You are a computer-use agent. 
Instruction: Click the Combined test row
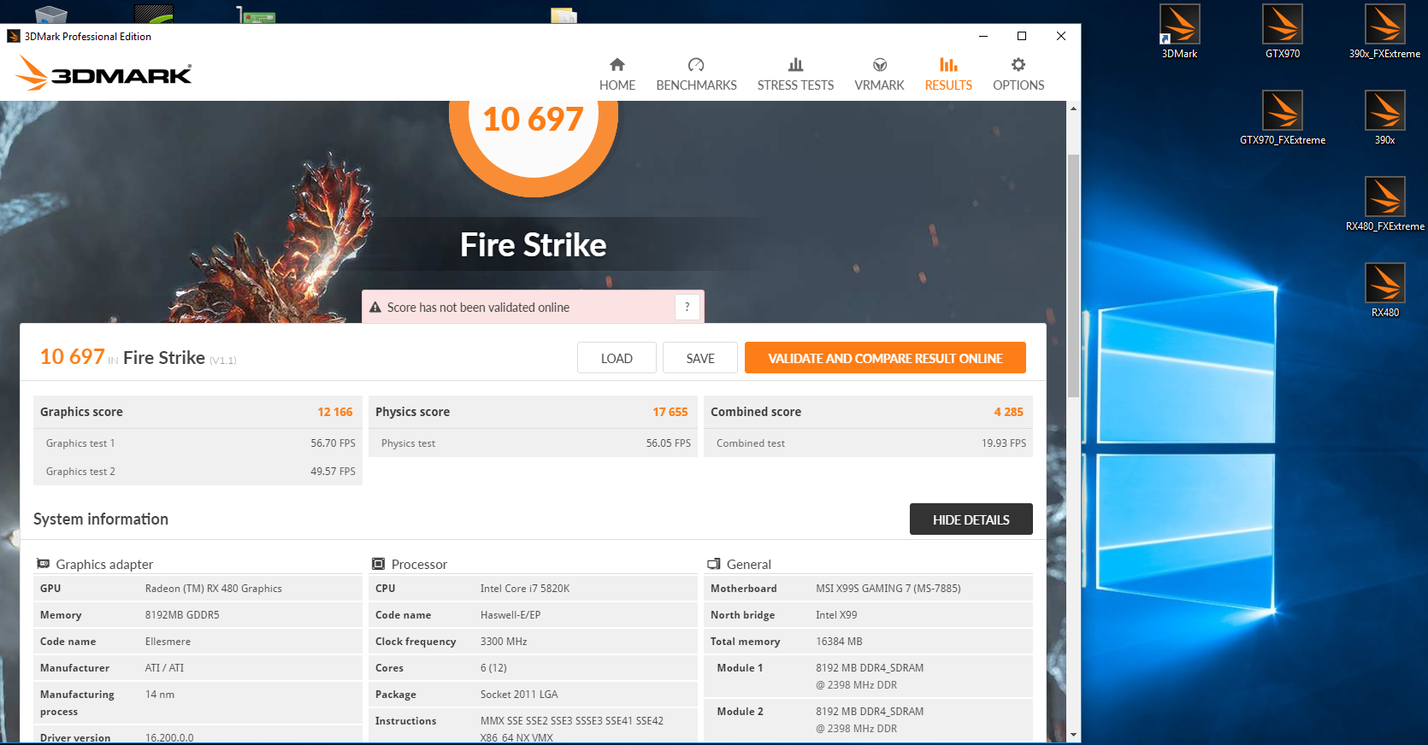868,443
